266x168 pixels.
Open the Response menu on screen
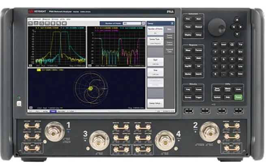pos(46,19)
